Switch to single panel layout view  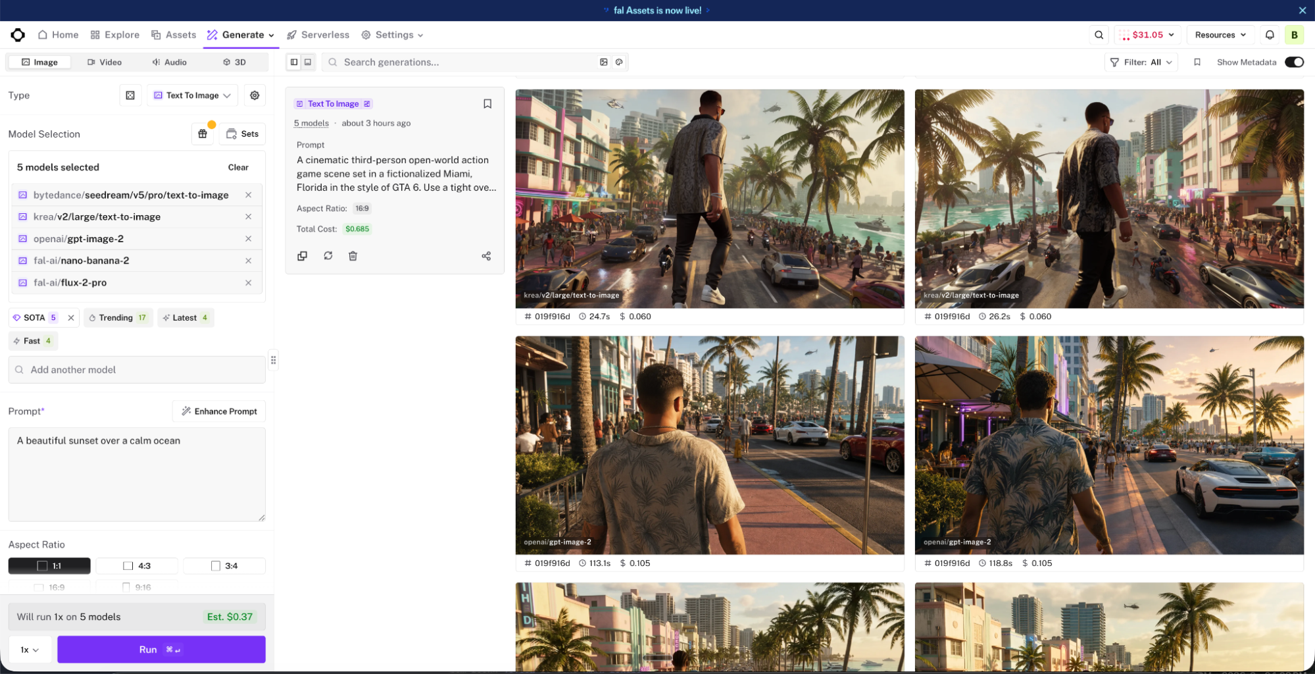click(308, 62)
